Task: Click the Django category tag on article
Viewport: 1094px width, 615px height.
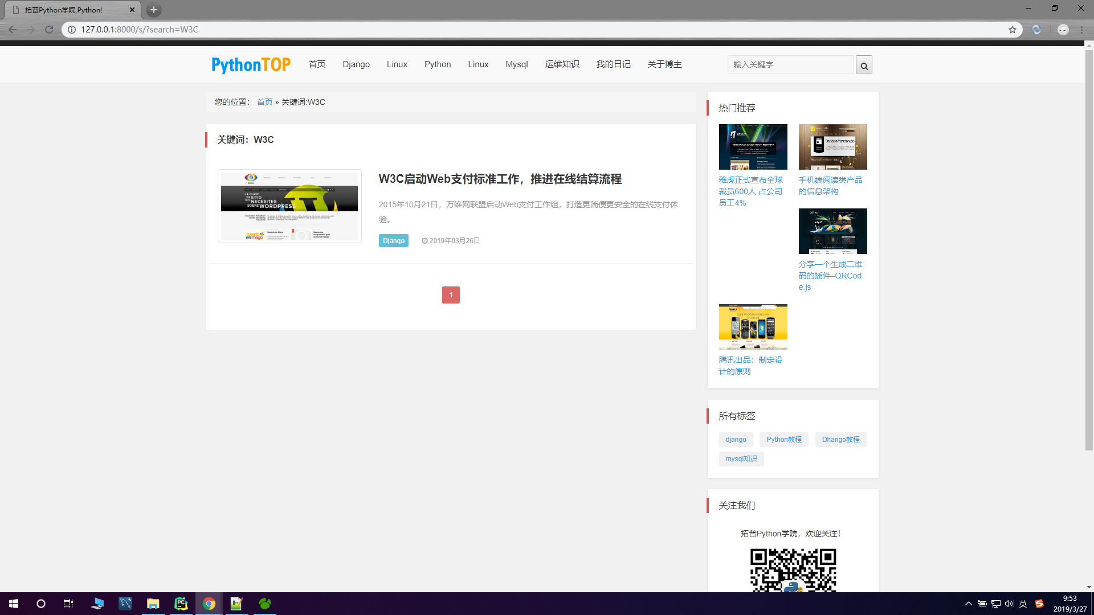Action: 393,241
